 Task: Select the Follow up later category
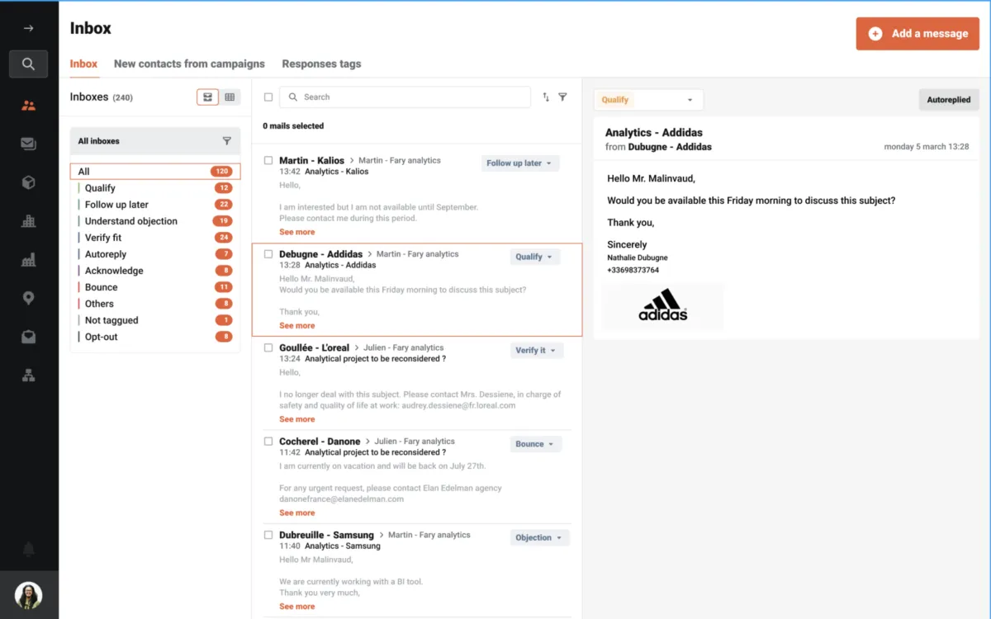tap(155, 205)
